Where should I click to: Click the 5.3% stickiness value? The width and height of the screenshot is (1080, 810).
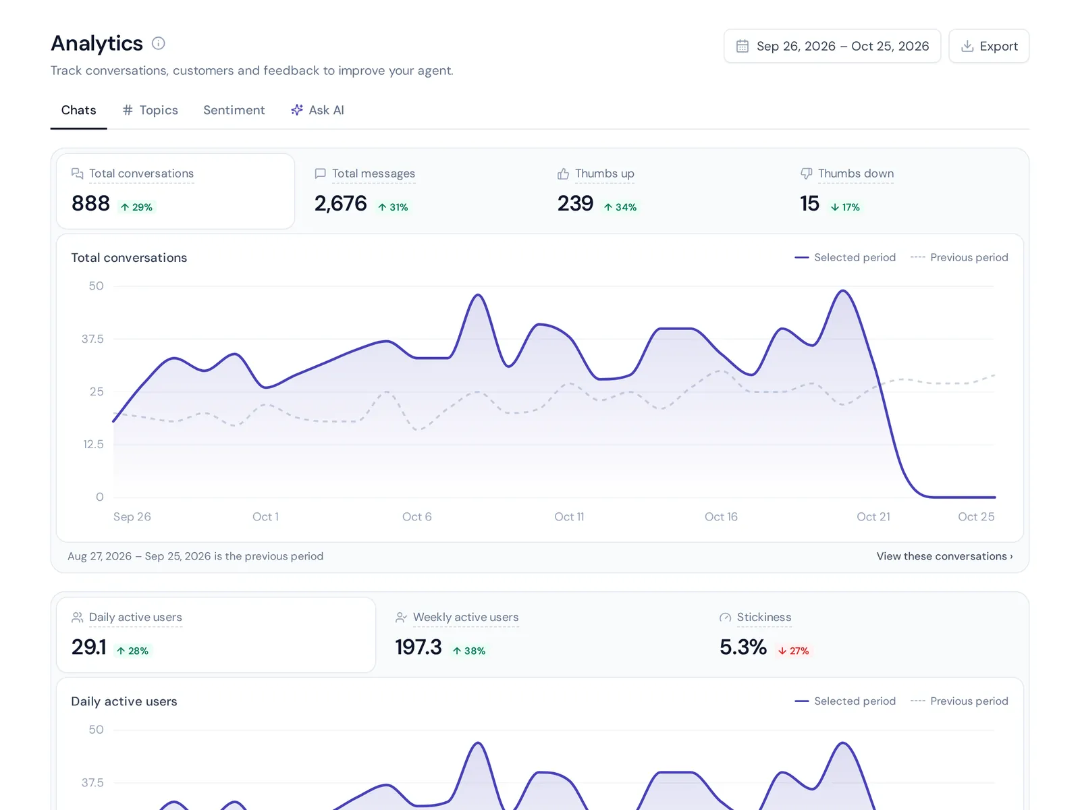743,647
